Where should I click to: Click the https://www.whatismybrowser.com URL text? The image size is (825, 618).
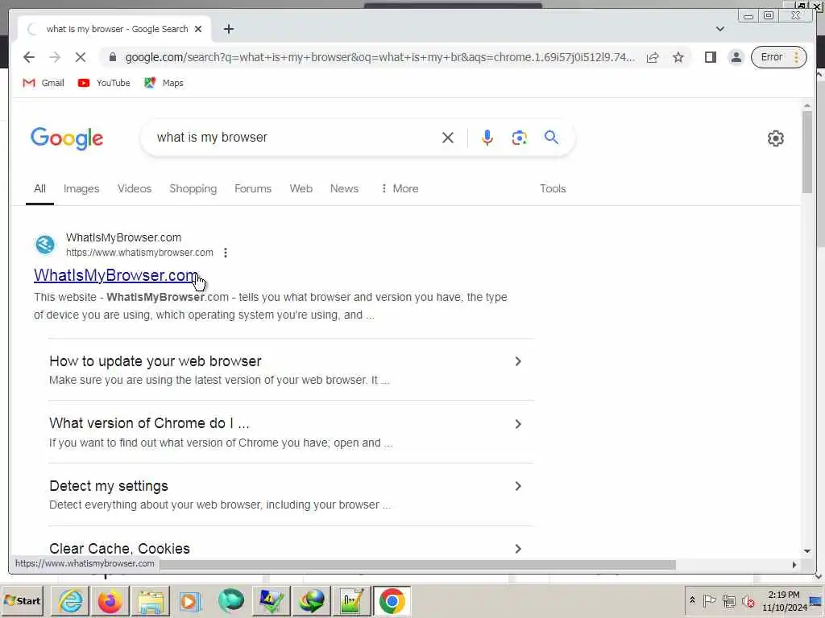point(139,253)
